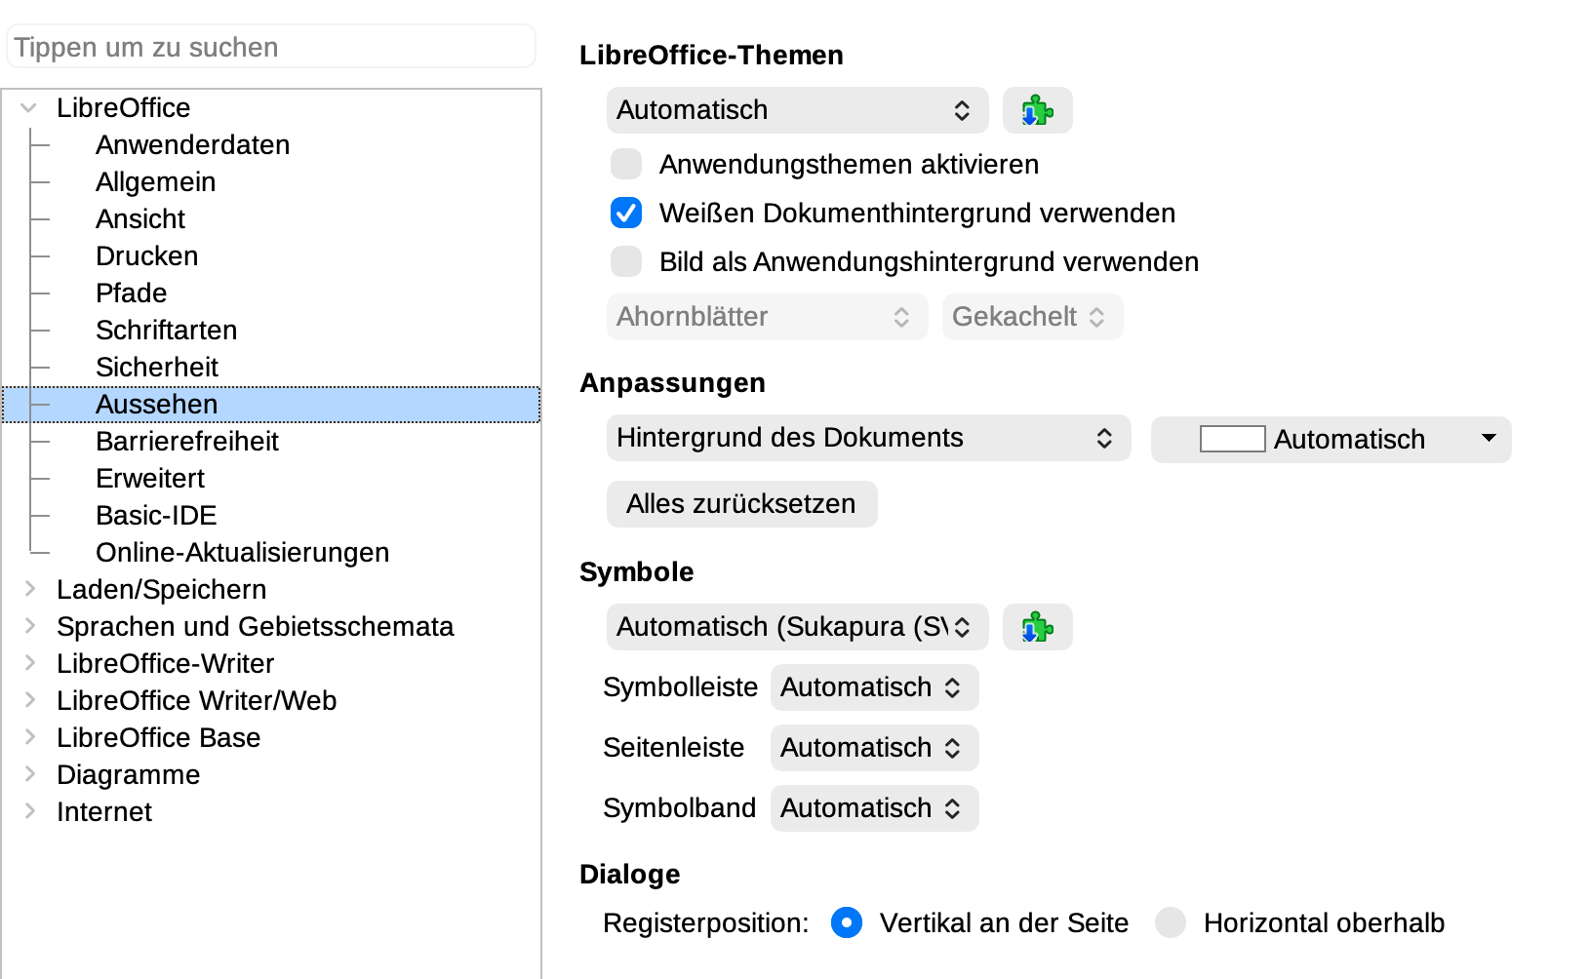1590x979 pixels.
Task: Expand Sprachen und Gebietsschemata node
Action: coord(29,626)
